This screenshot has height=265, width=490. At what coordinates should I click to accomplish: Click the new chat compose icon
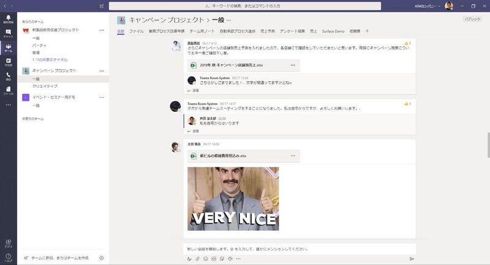[x=102, y=6]
